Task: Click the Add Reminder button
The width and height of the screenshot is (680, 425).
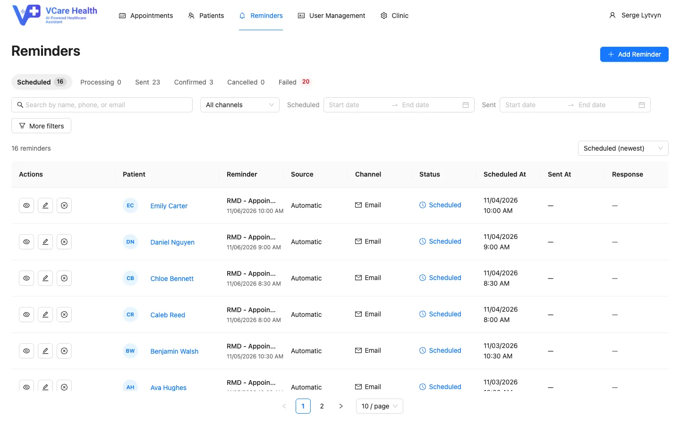Action: (634, 54)
